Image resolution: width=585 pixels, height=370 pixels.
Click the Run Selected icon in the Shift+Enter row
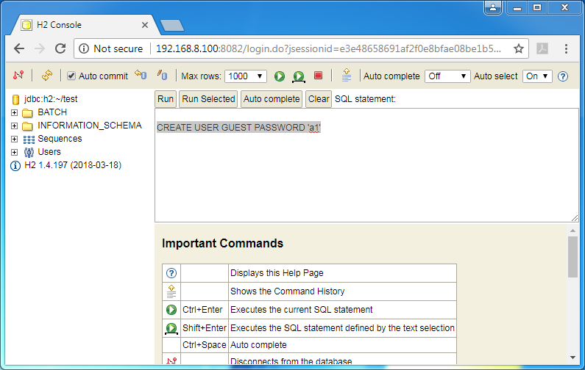click(171, 328)
